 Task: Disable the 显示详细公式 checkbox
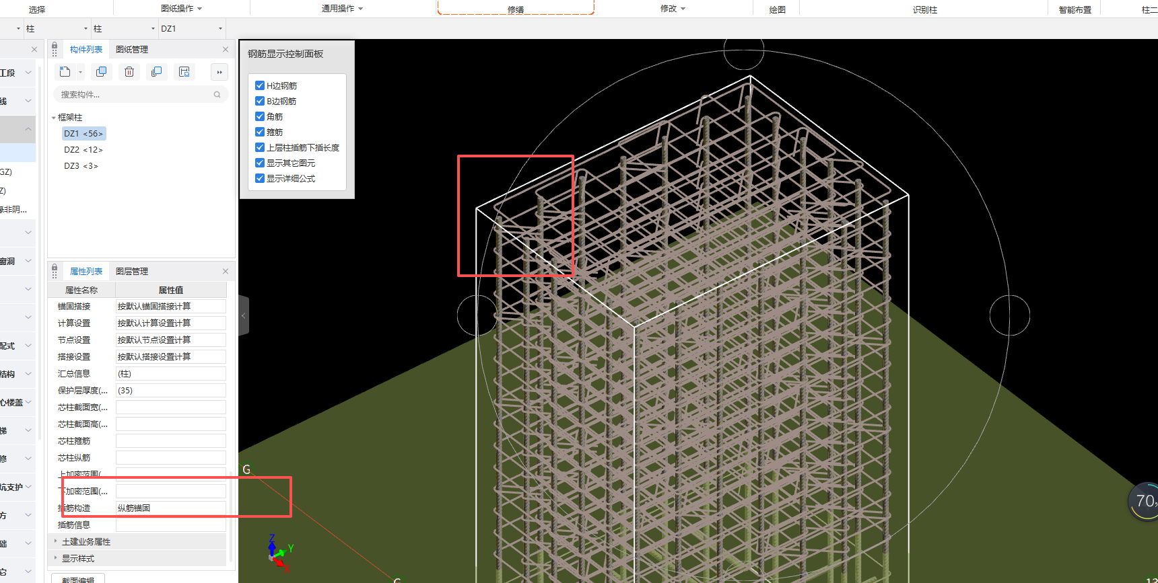click(260, 178)
